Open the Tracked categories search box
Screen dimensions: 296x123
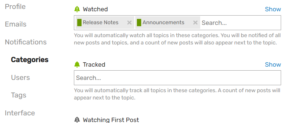(177, 78)
